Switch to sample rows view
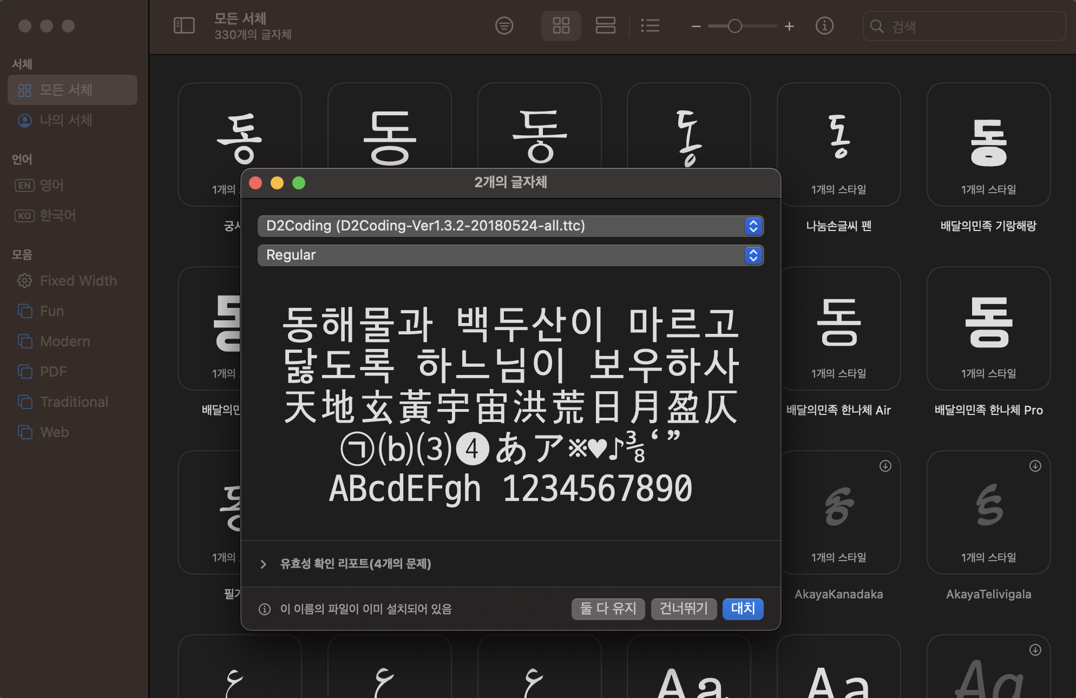This screenshot has height=698, width=1076. (605, 25)
